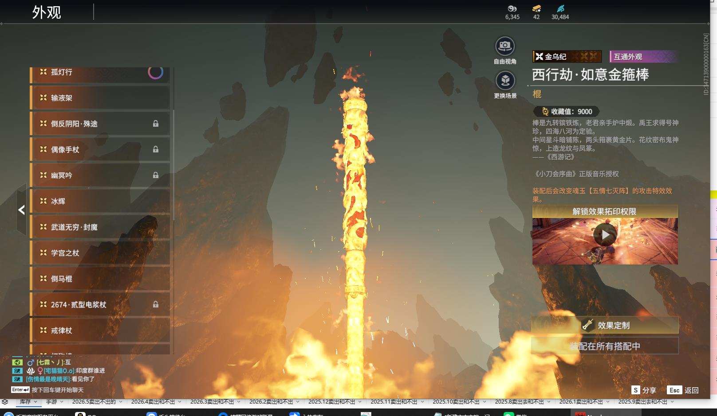The width and height of the screenshot is (717, 416).
Task: Expand the 库存 tab dropdown arrow
Action: pyautogui.click(x=35, y=402)
